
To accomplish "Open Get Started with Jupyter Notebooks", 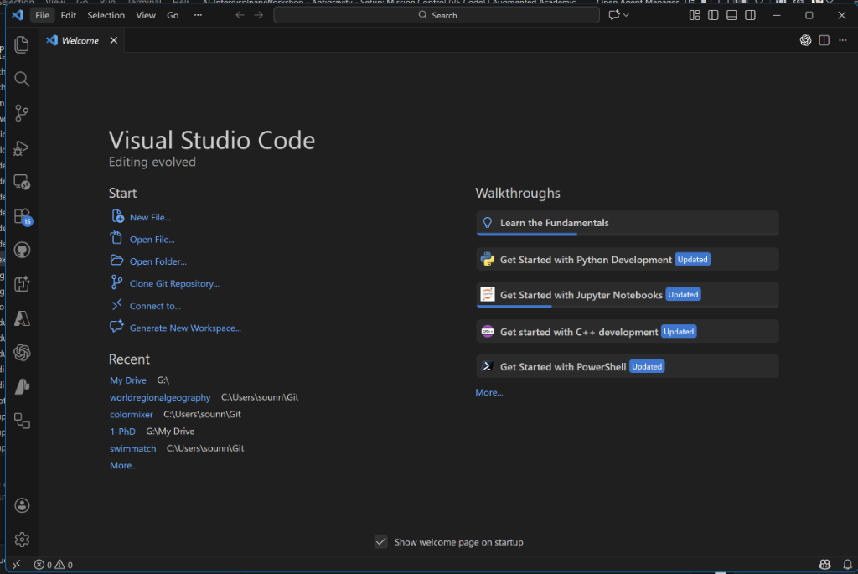I will coord(627,295).
